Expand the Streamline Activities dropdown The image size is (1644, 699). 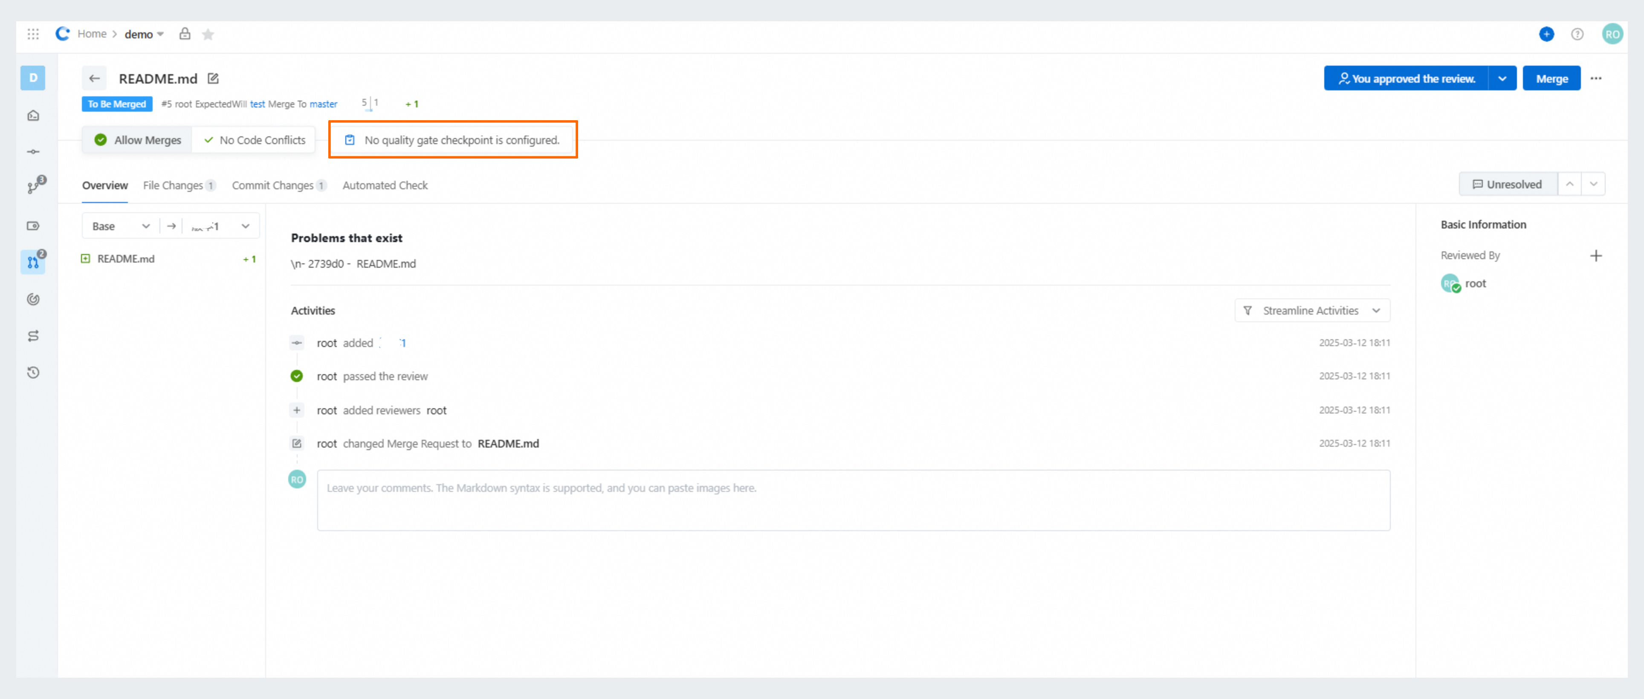[x=1312, y=311]
